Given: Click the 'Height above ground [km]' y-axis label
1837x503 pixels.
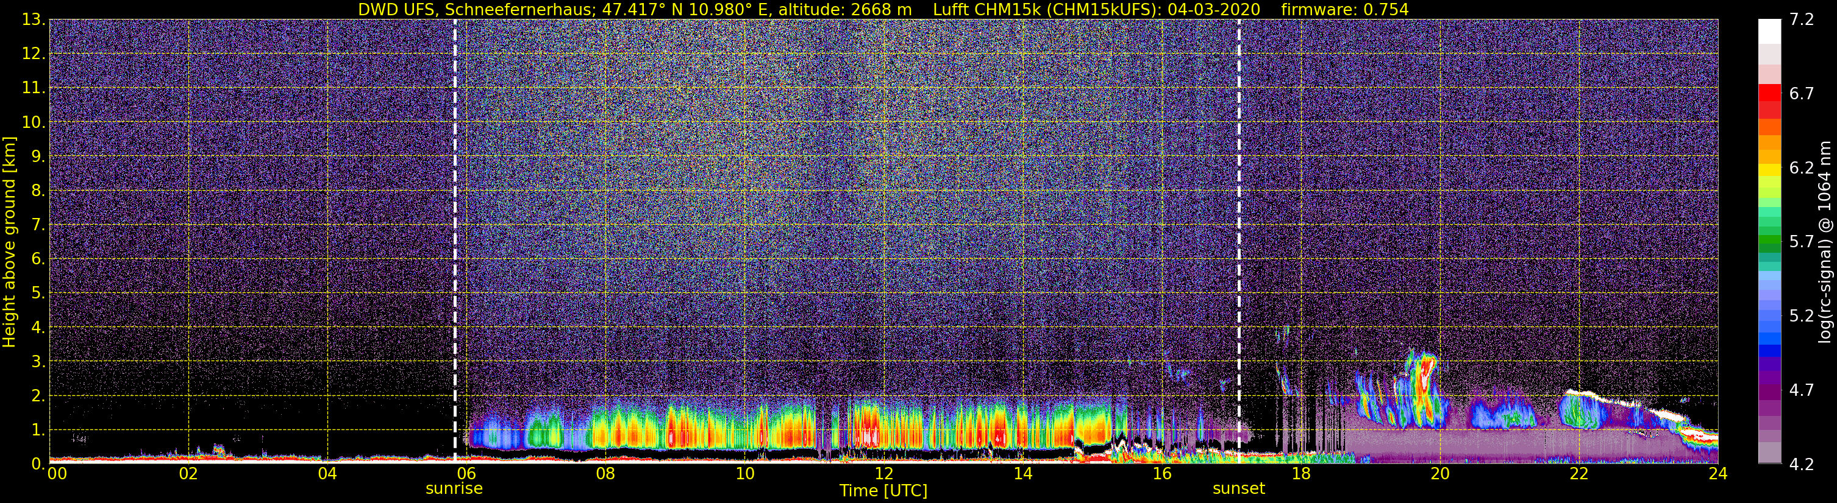Looking at the screenshot, I should pyautogui.click(x=9, y=242).
